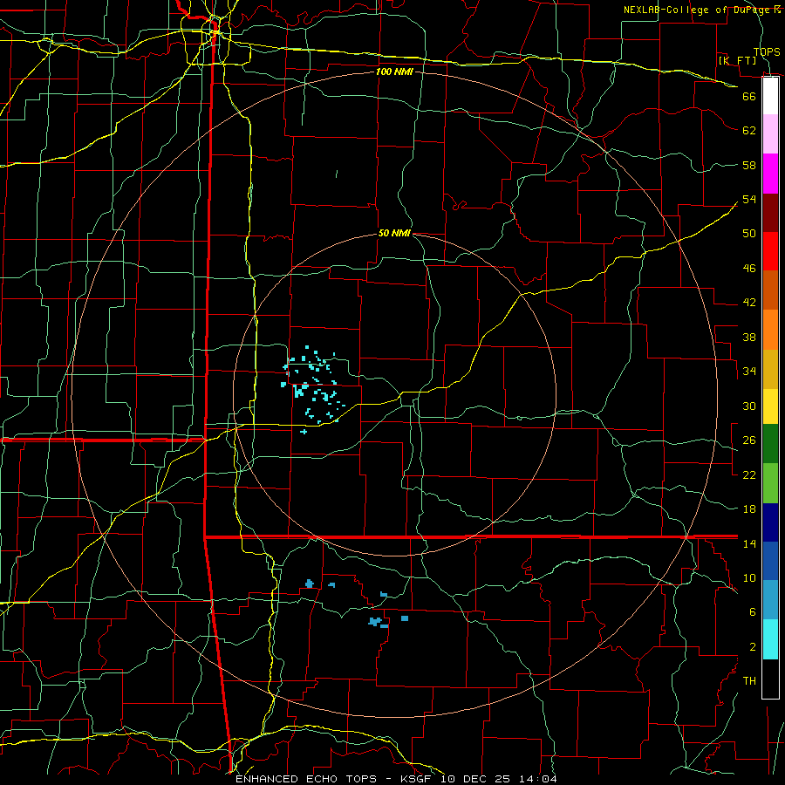785x785 pixels.
Task: Click the "TH" threshold label
Action: [x=749, y=680]
